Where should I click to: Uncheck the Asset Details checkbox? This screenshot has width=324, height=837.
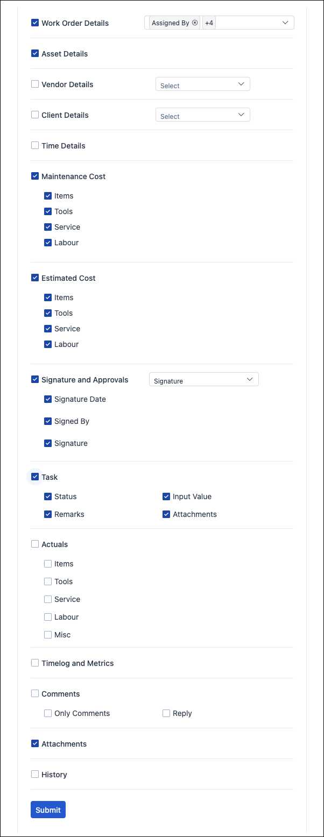point(35,54)
